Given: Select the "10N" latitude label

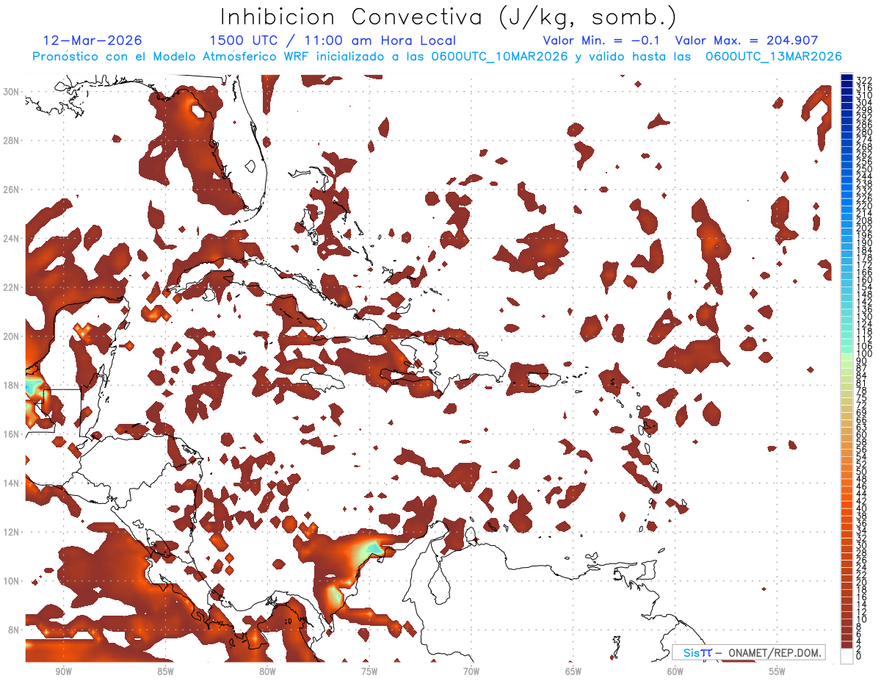Looking at the screenshot, I should [10, 580].
